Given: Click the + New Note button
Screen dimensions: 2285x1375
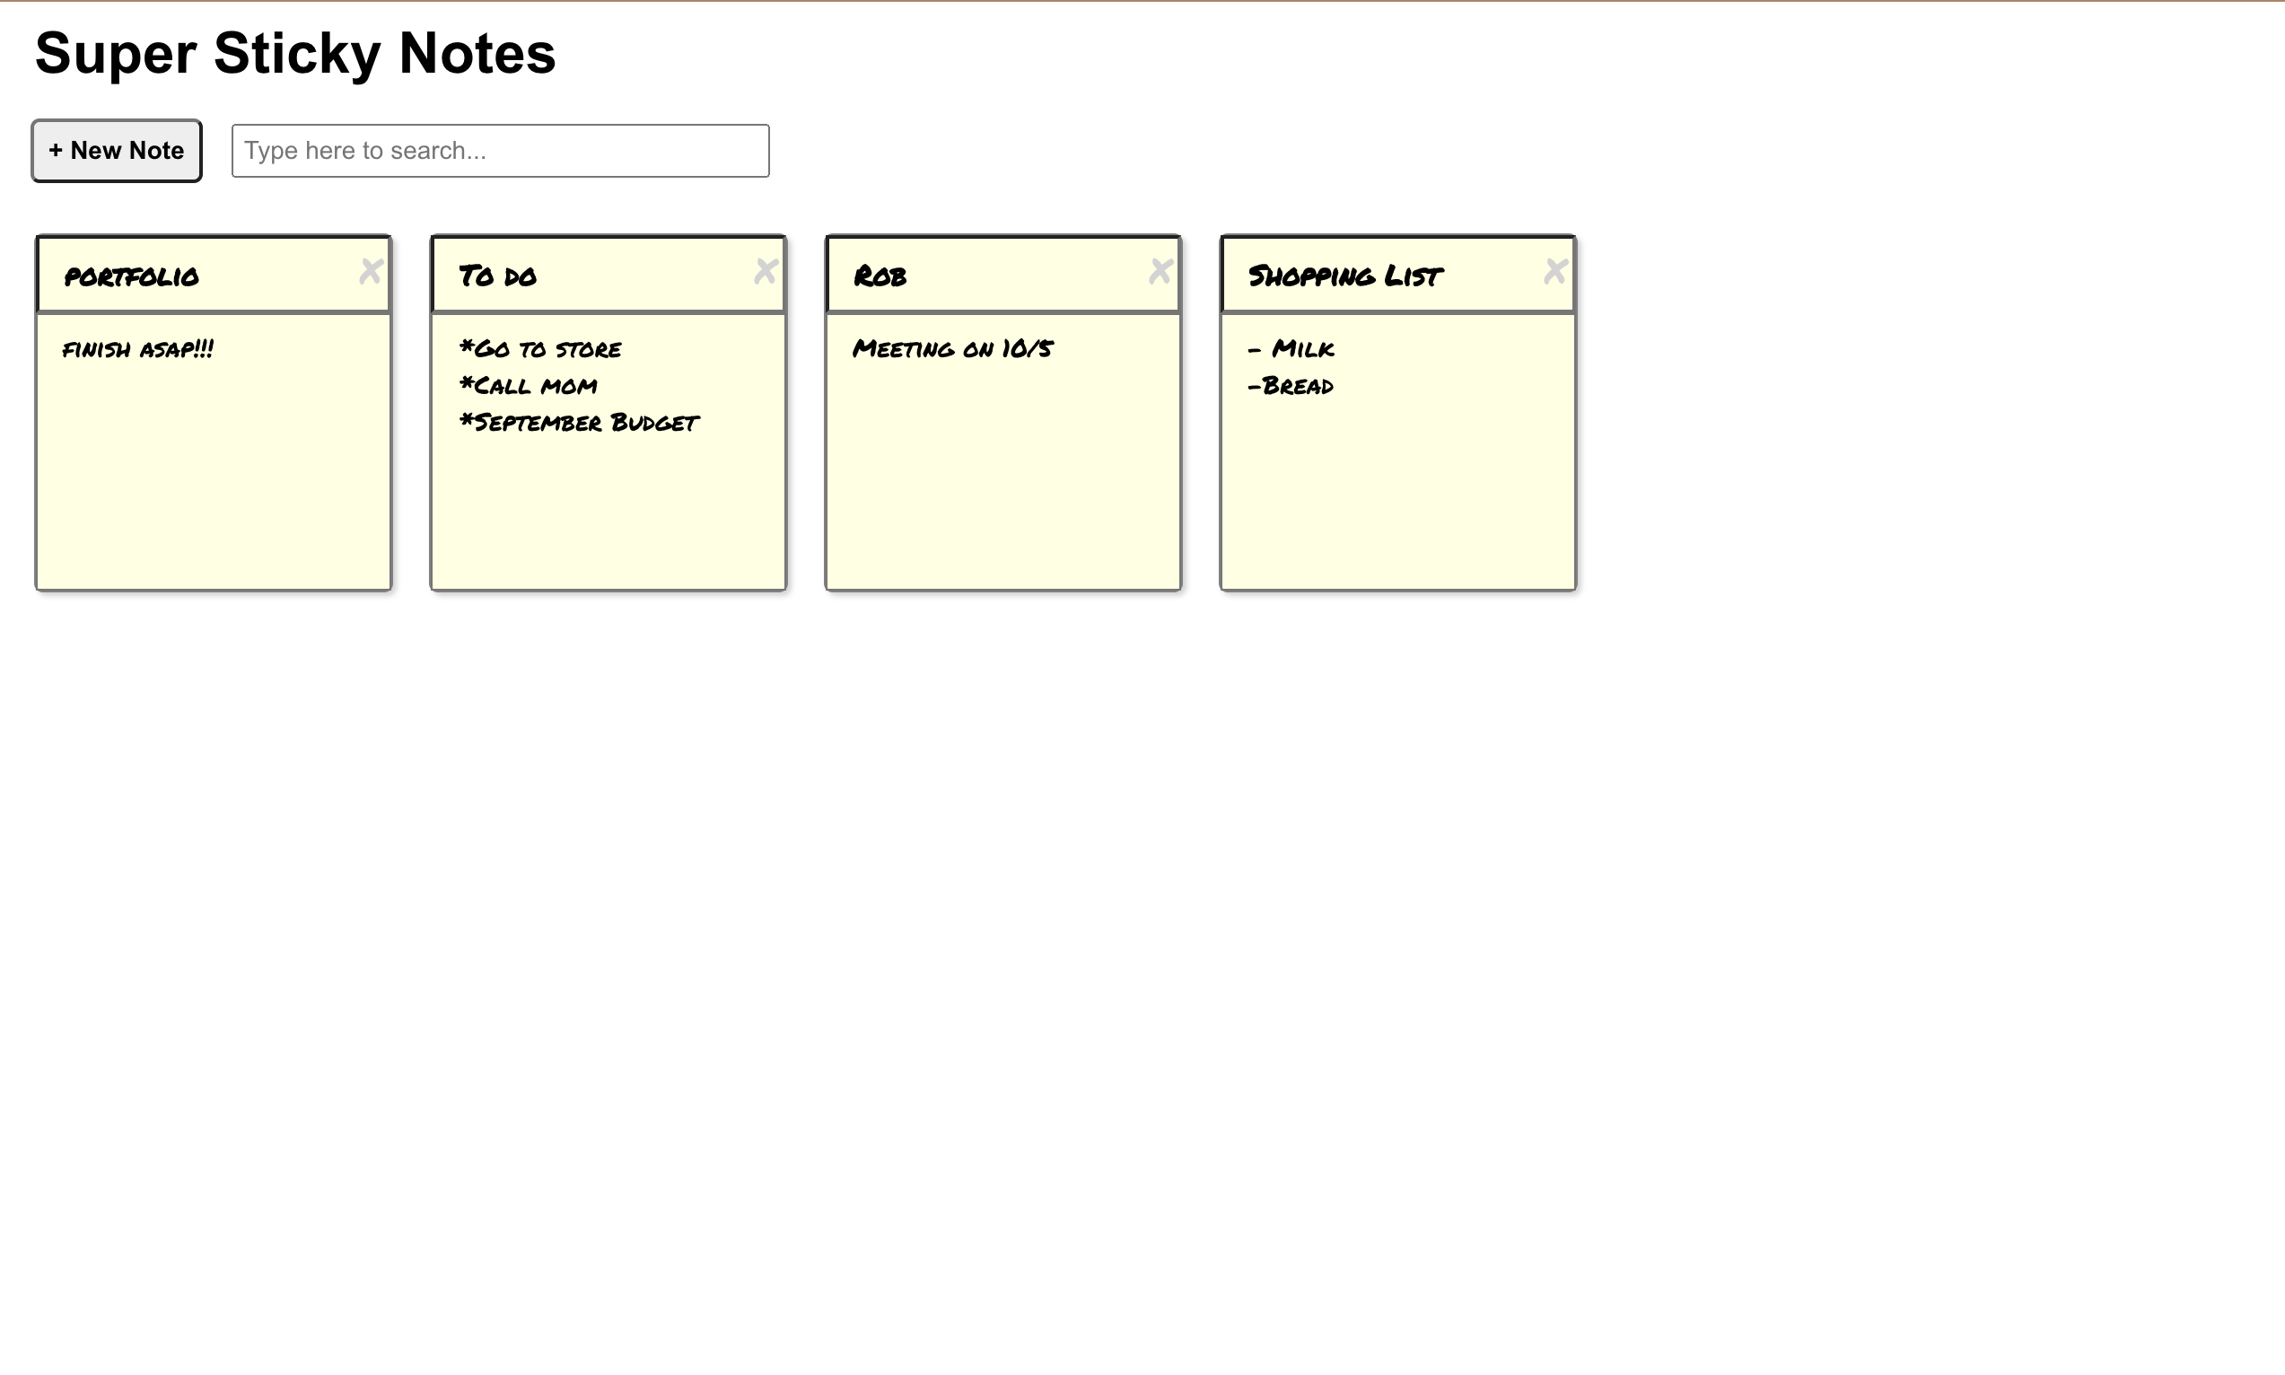Looking at the screenshot, I should [x=112, y=149].
